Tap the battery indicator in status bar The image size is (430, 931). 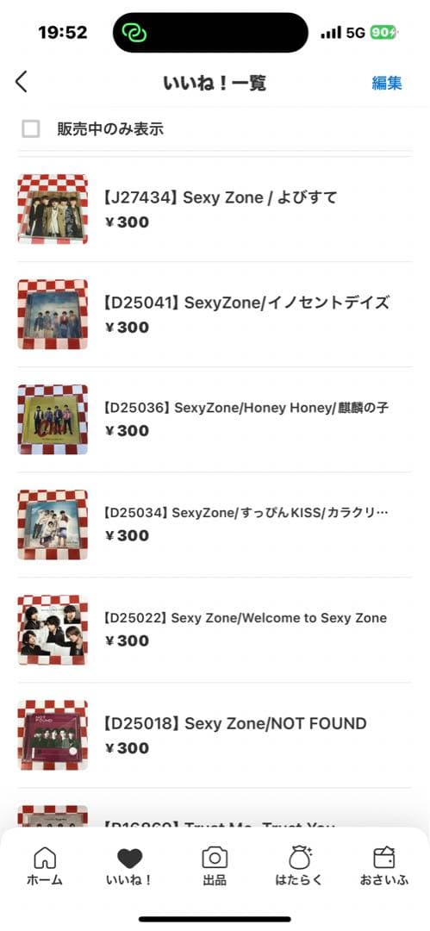coord(383,33)
